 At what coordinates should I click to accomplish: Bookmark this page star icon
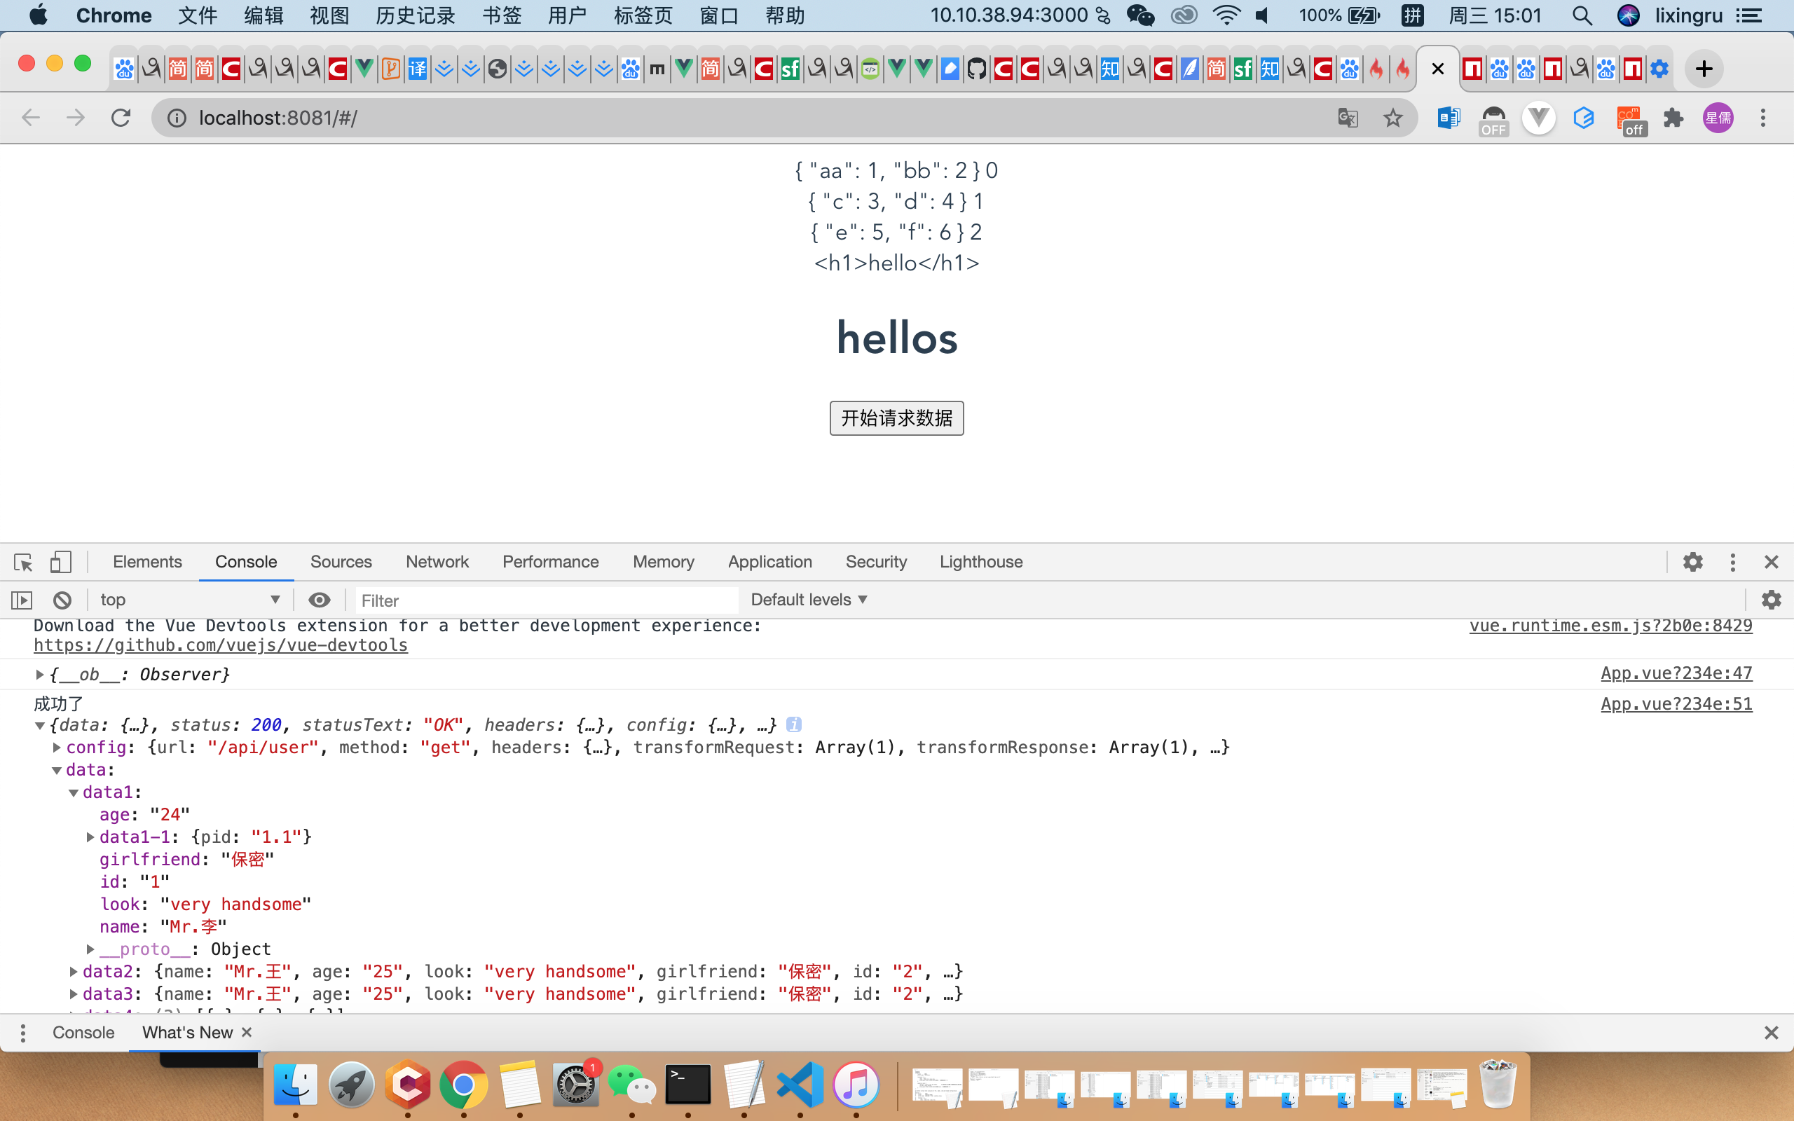1393,117
